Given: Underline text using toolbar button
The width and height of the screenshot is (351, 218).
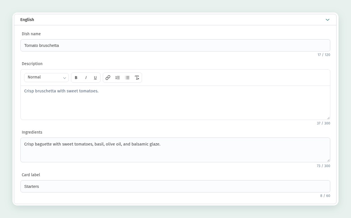Looking at the screenshot, I should pos(95,78).
